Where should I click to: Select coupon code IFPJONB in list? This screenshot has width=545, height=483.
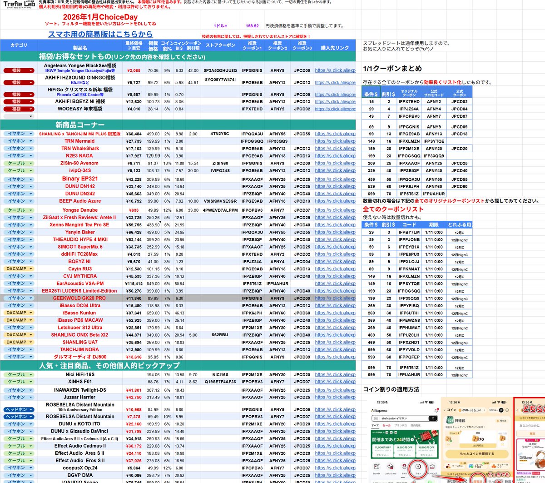pos(409,239)
